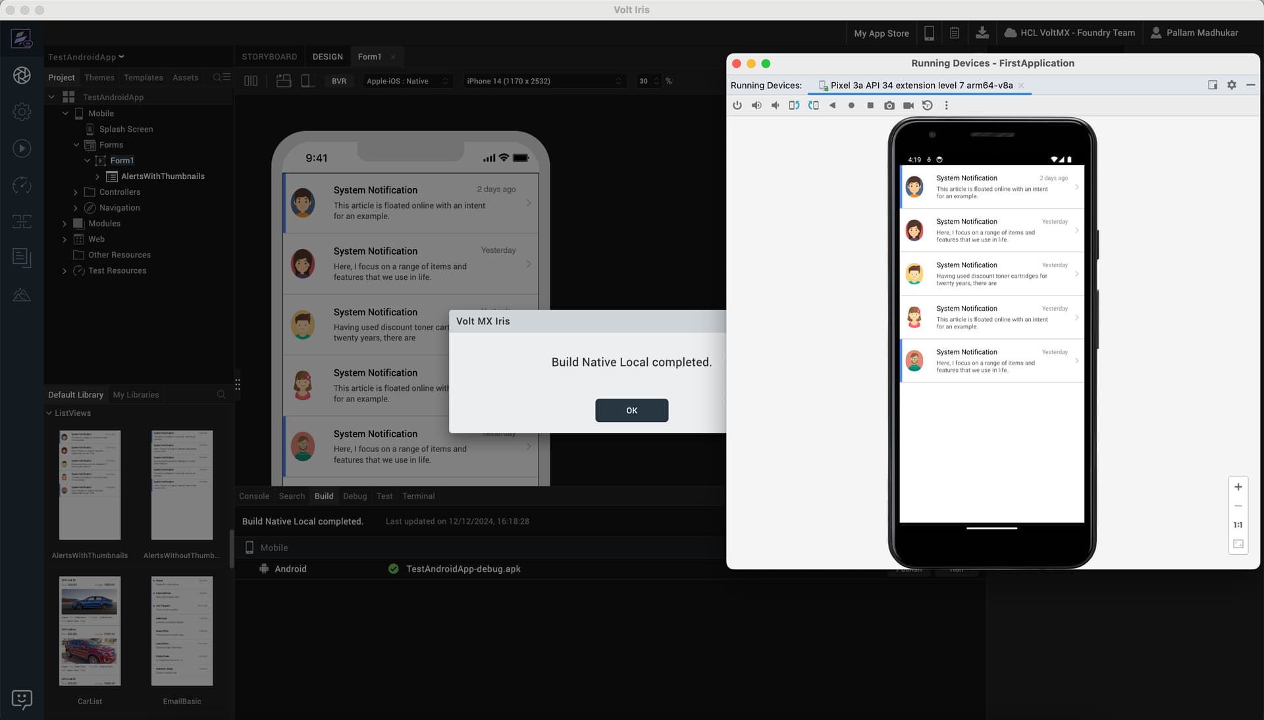Image resolution: width=1264 pixels, height=720 pixels.
Task: Switch to the Themes tab
Action: 99,78
